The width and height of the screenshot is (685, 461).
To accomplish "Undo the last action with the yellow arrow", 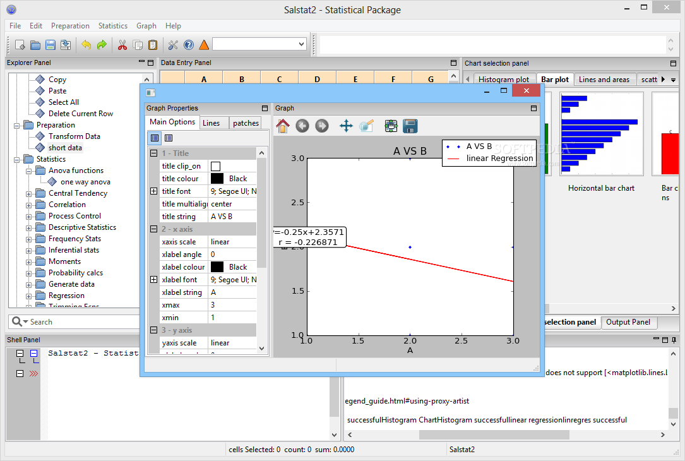I will tap(86, 45).
